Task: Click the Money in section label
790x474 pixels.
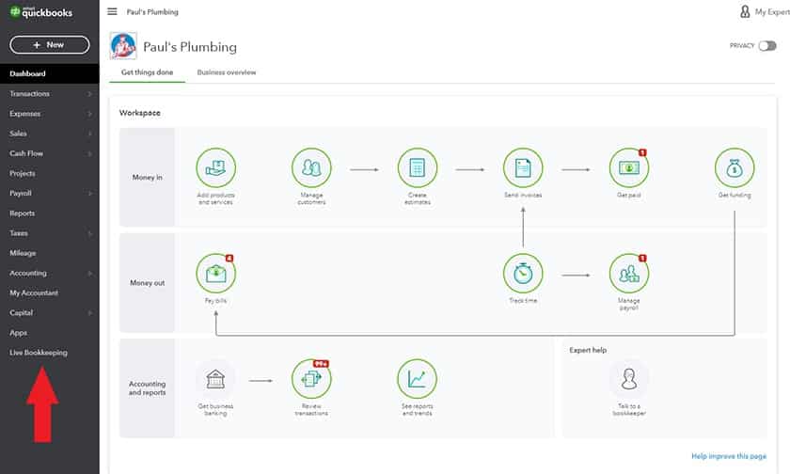Action: [147, 178]
